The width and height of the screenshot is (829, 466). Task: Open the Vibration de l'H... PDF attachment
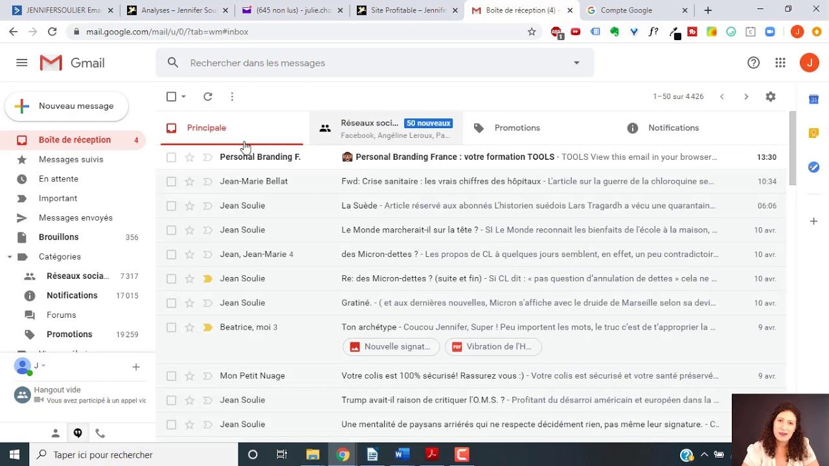[493, 347]
